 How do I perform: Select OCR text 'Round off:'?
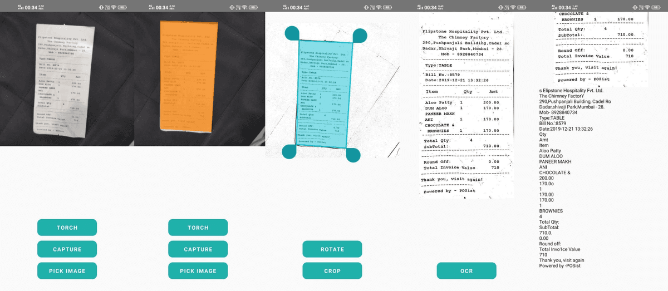550,244
